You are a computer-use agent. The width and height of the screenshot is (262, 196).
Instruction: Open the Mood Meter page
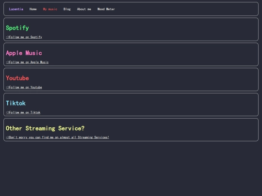pyautogui.click(x=106, y=9)
